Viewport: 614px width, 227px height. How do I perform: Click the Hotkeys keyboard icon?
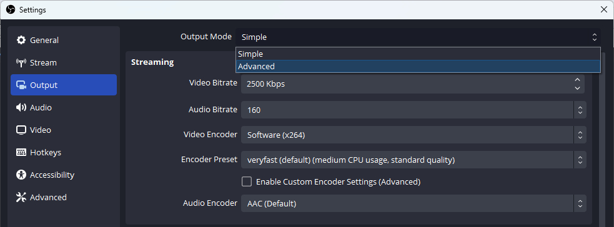pyautogui.click(x=21, y=152)
